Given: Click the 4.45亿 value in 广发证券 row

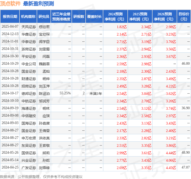Looking at the screenshot, I should [171, 168].
